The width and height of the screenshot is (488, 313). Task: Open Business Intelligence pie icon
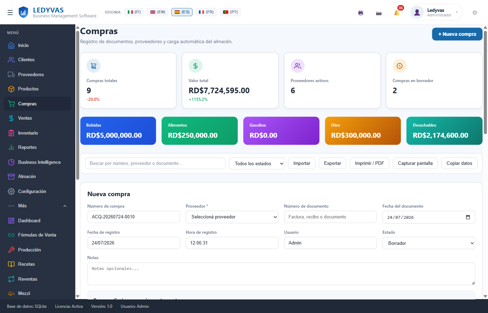pyautogui.click(x=11, y=162)
